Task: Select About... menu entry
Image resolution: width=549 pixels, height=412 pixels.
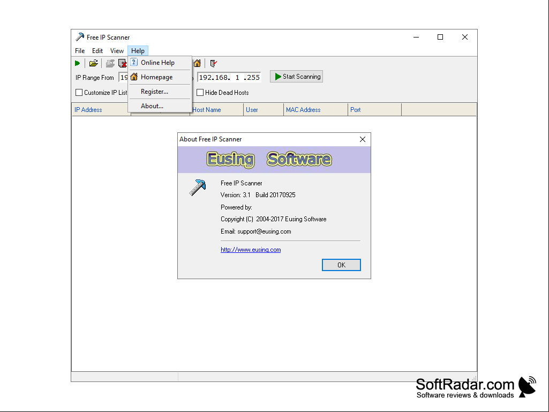Action: click(160, 106)
